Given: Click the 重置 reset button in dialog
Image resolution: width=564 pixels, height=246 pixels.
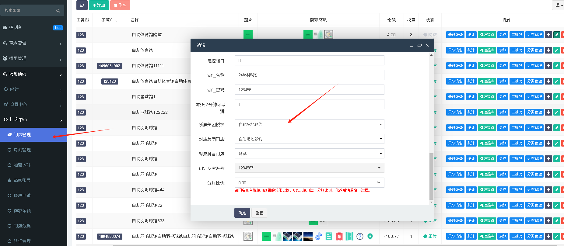Looking at the screenshot, I should pos(259,213).
